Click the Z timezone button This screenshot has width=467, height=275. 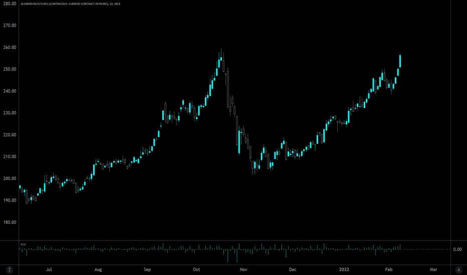coord(9,269)
